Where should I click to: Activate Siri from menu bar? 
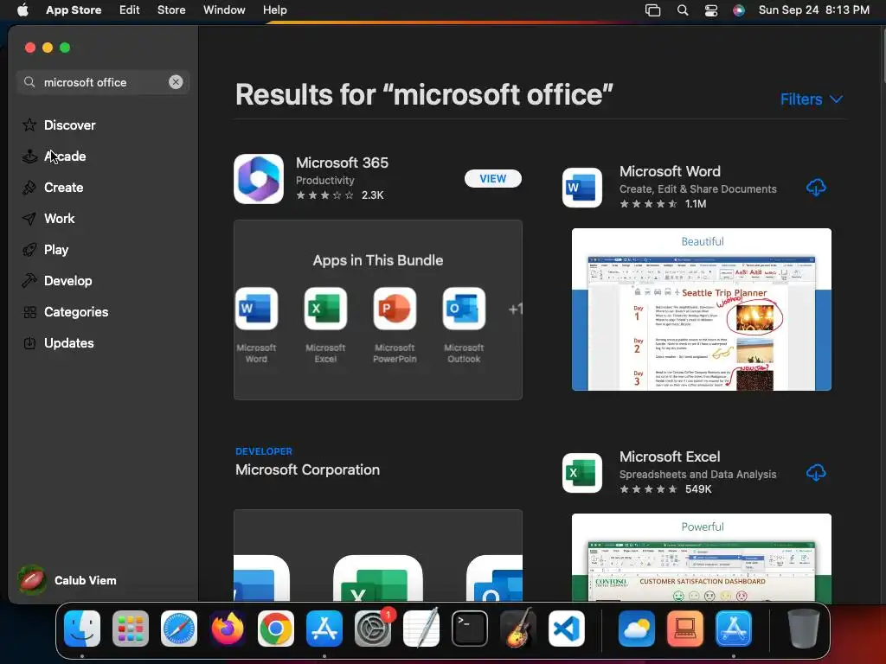(x=739, y=10)
